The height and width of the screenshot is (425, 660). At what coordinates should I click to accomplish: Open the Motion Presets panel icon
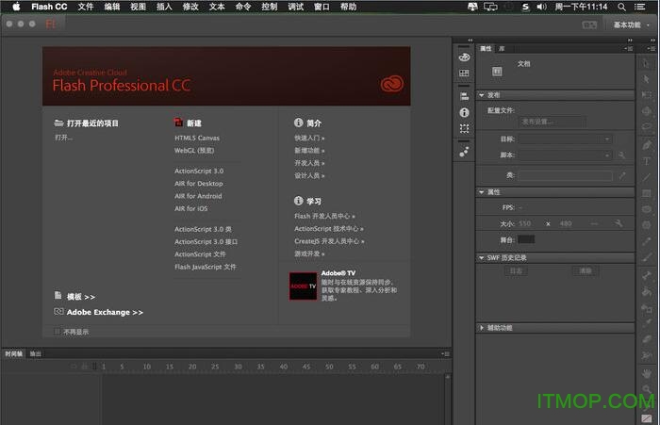[x=464, y=152]
